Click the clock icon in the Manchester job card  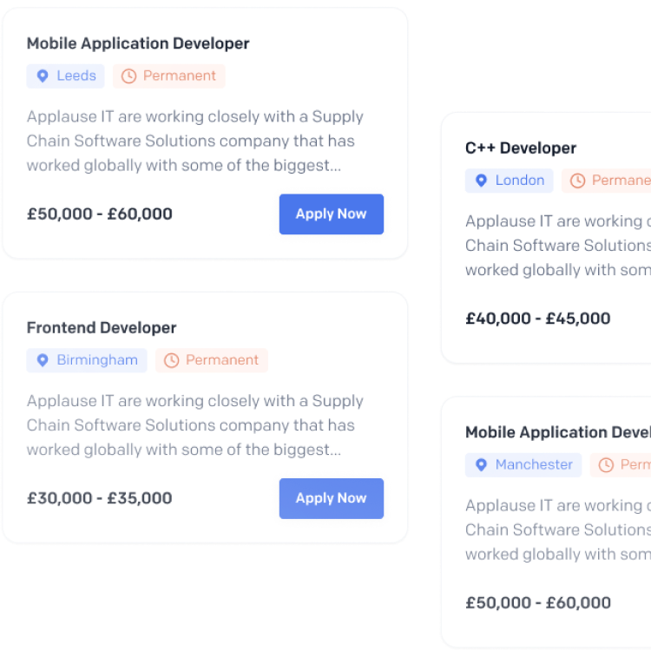click(606, 465)
